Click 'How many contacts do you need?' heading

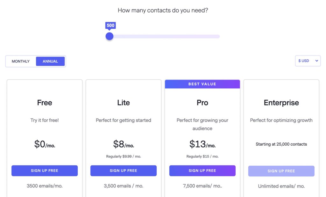point(163,10)
